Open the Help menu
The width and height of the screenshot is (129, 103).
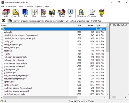(47, 6)
